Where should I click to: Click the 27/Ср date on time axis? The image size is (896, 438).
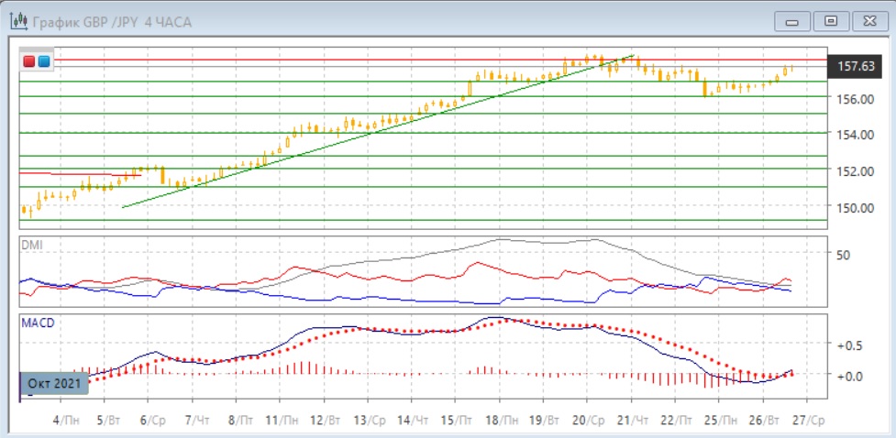coord(806,419)
